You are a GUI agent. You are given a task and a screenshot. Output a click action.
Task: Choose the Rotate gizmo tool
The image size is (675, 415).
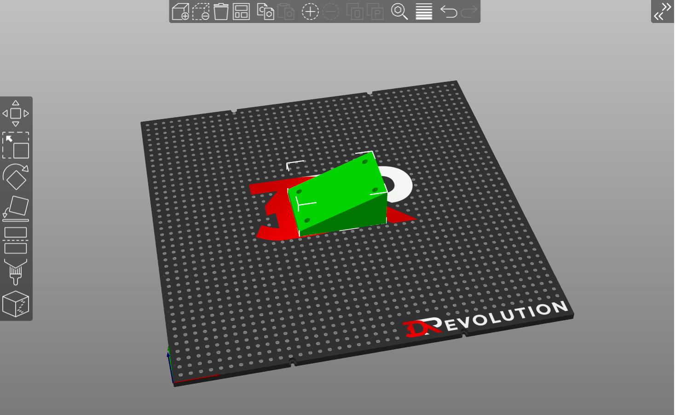click(16, 177)
